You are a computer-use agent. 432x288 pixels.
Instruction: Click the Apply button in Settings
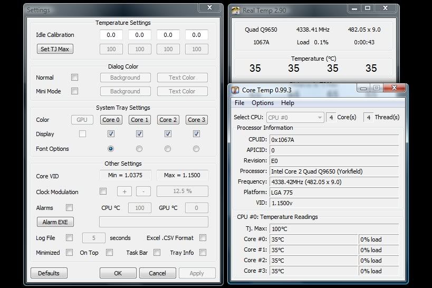197,273
